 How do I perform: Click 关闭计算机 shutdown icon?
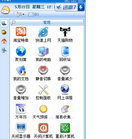pyautogui.click(x=43, y=128)
